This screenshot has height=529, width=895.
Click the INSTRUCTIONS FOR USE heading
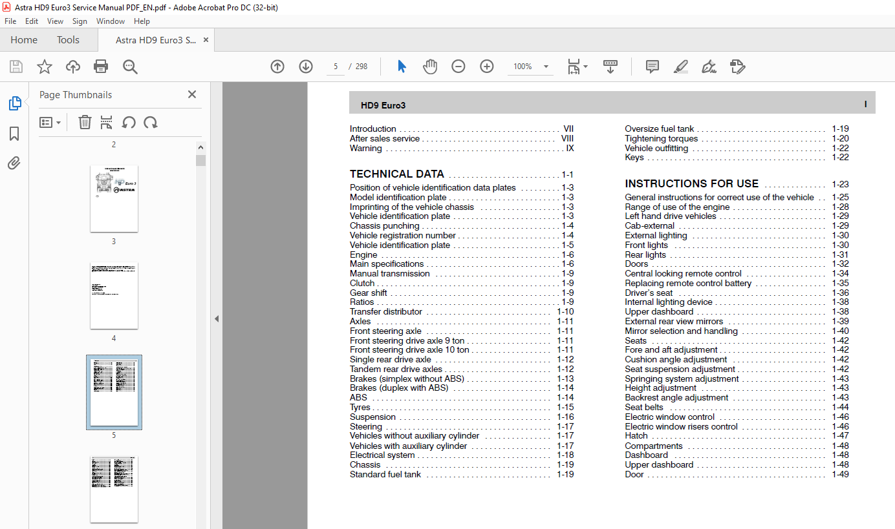pyautogui.click(x=692, y=183)
